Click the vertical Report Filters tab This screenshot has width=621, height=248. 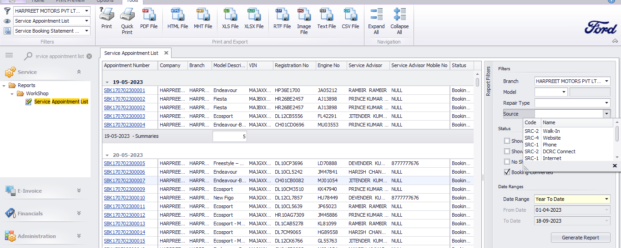point(488,82)
